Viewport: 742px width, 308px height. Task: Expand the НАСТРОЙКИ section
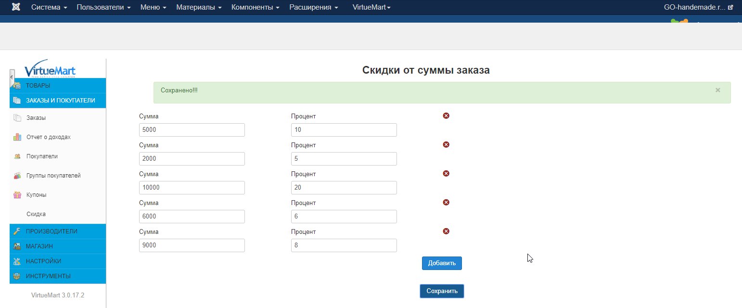58,261
